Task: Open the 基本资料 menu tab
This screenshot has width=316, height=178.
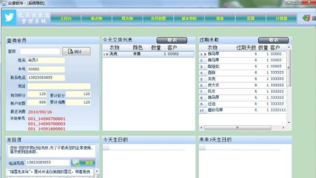Action: click(x=189, y=19)
